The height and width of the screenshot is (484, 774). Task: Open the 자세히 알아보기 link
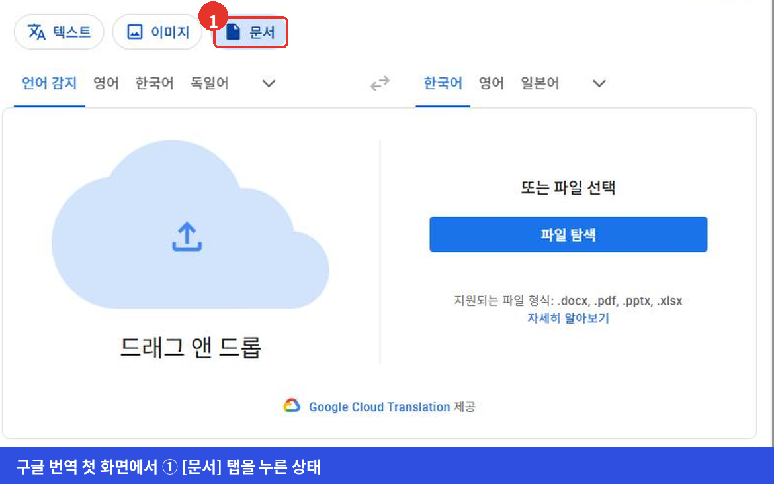(x=568, y=318)
